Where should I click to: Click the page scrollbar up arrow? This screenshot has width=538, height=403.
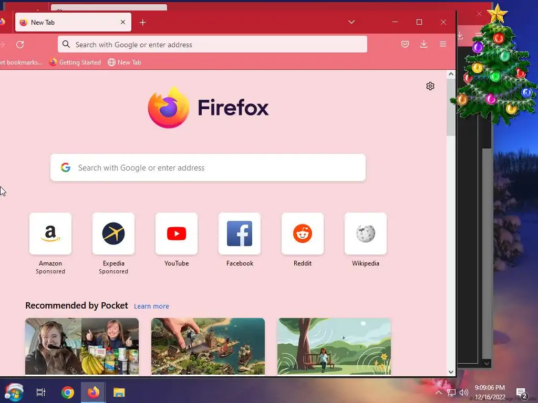tap(451, 74)
